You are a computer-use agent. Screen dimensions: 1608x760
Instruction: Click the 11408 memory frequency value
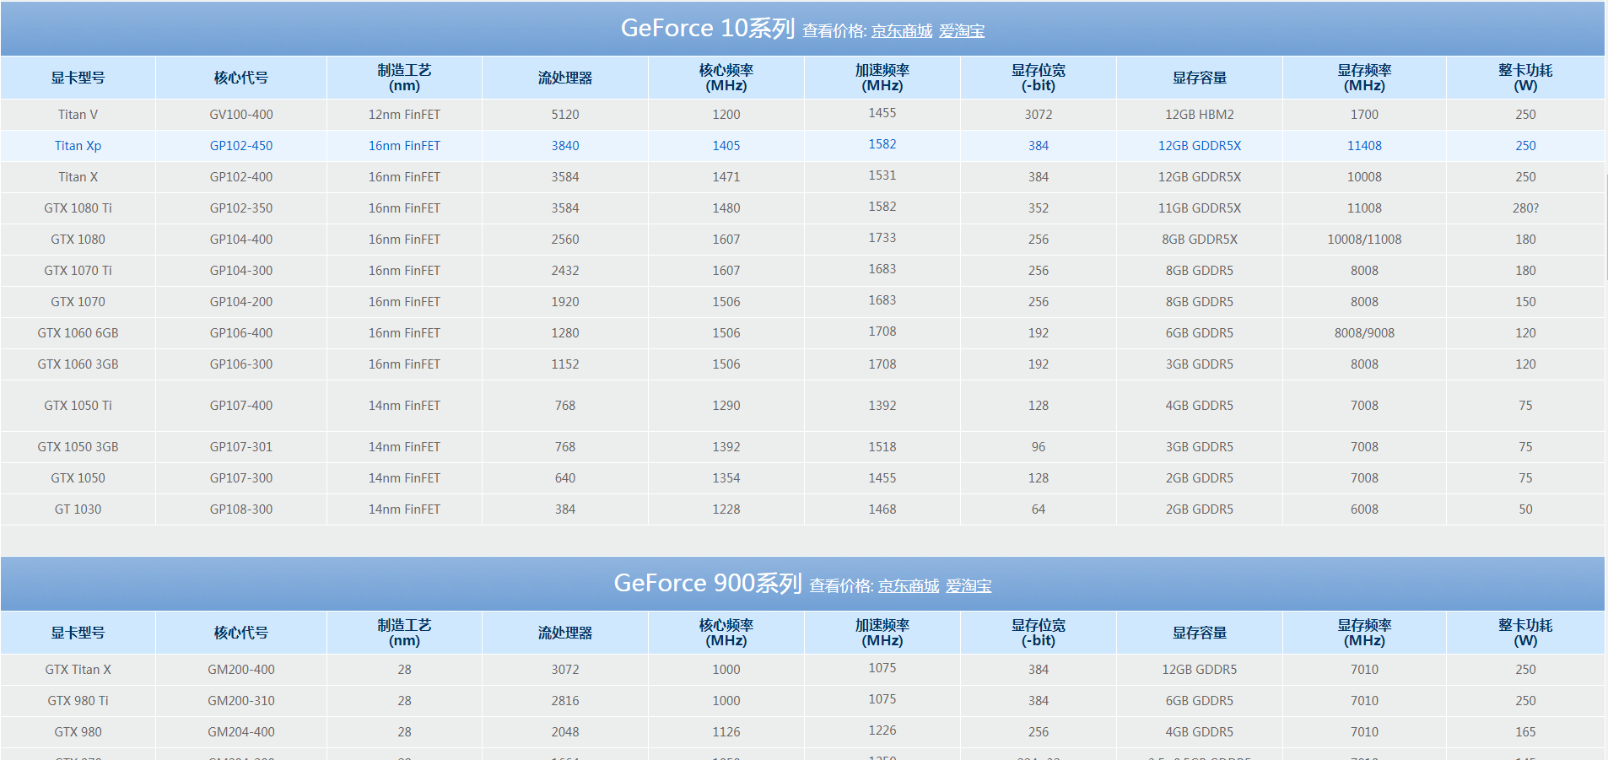1364,146
